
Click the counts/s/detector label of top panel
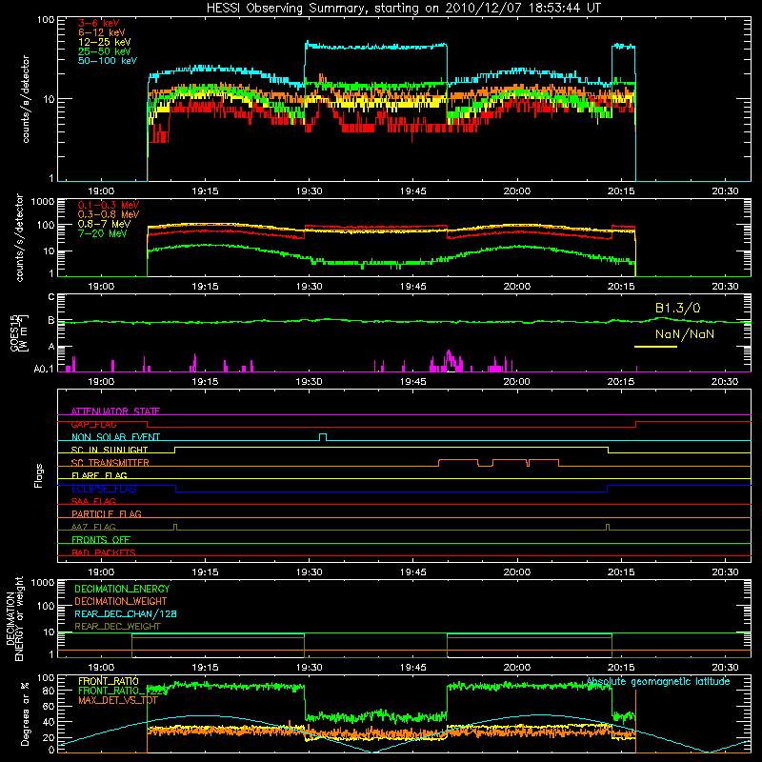[26, 99]
